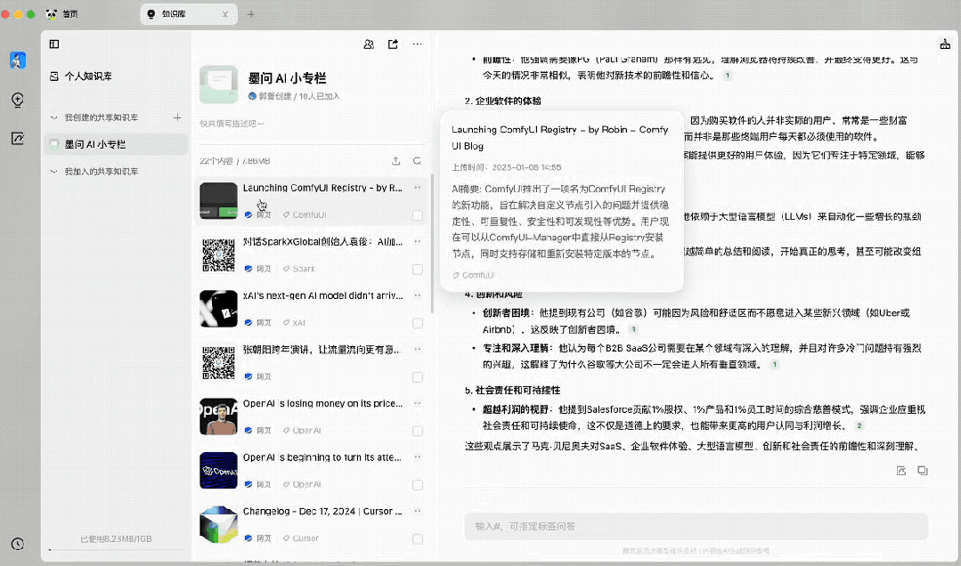961x566 pixels.
Task: Click the 墨问 AI 小专栏 cover image
Action: coord(219,85)
